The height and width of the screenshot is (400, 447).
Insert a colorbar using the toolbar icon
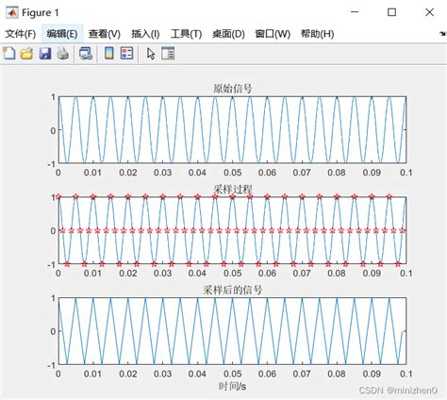click(x=109, y=53)
